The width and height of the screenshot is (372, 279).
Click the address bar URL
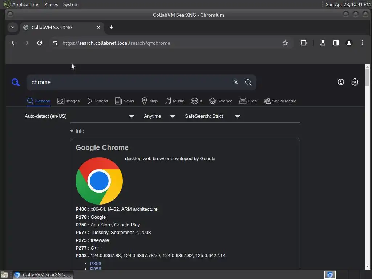(116, 43)
